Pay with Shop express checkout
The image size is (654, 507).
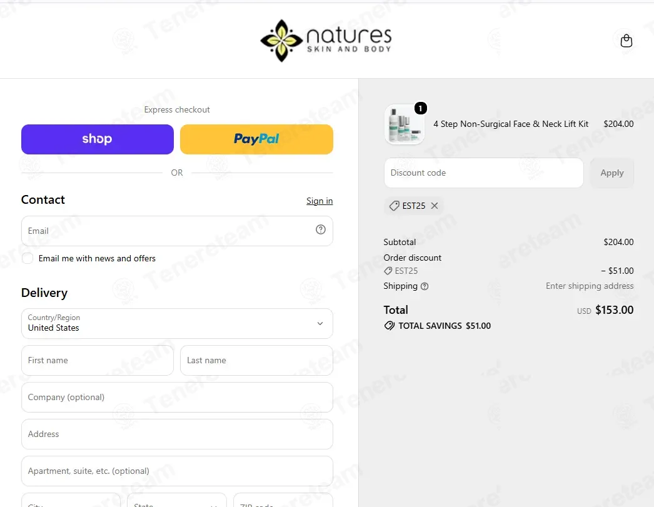click(x=97, y=139)
